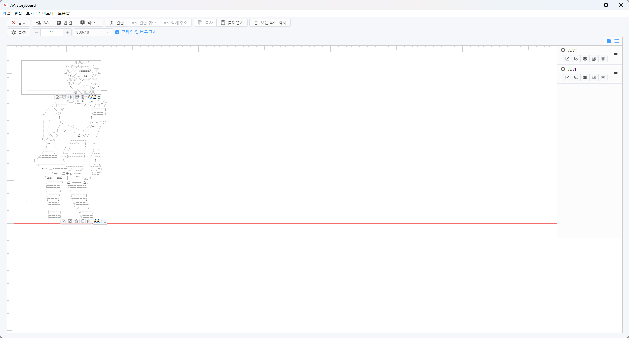Uncheck the 프레임 및 버튼 표시 checkbox
629x338 pixels.
click(117, 32)
